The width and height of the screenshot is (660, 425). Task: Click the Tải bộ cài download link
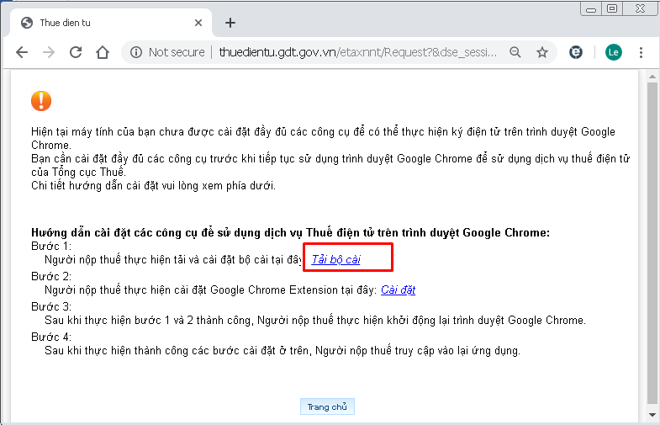(x=336, y=259)
